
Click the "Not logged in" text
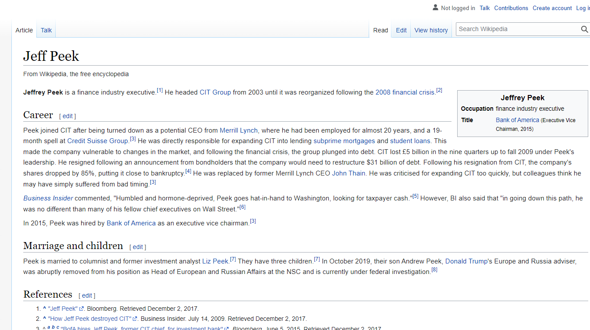click(458, 8)
